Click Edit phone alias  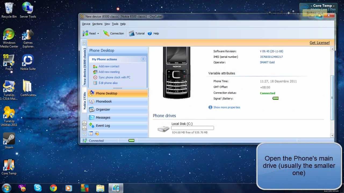(x=108, y=83)
